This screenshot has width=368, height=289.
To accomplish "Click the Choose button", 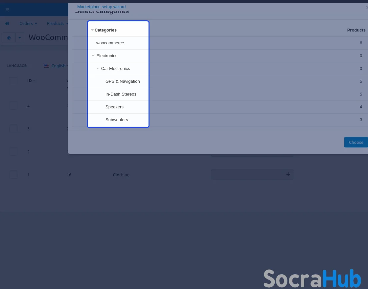I will (x=356, y=142).
